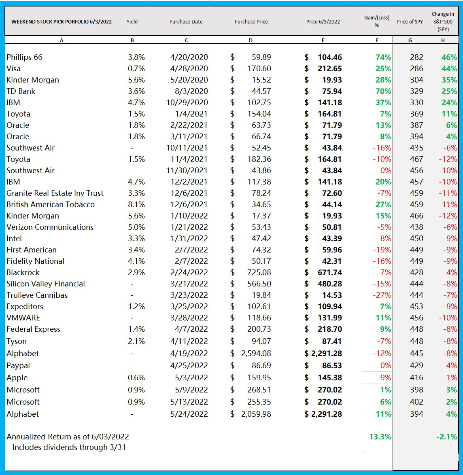Click the Yield column heading

(132, 22)
